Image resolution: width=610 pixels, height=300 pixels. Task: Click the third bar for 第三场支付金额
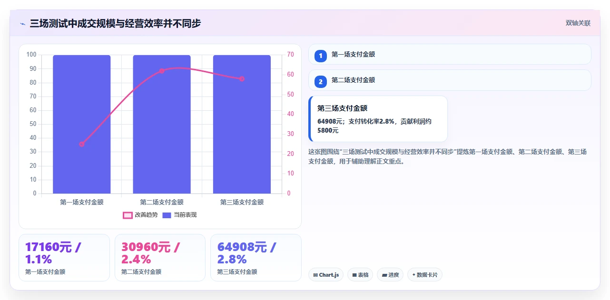point(242,124)
